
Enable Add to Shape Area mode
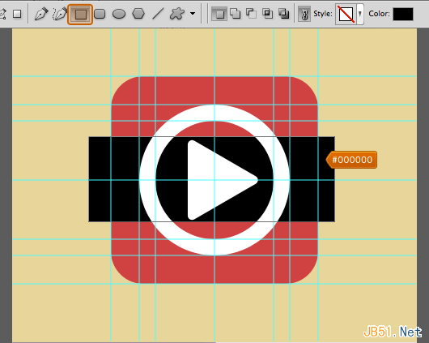236,14
